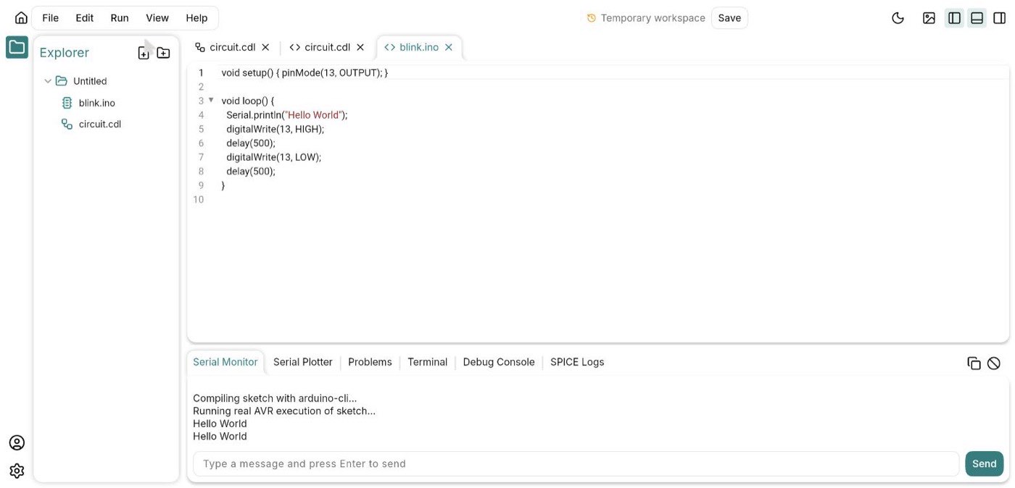This screenshot has height=488, width=1015.
Task: Click the Temporary workspace label
Action: (x=653, y=18)
